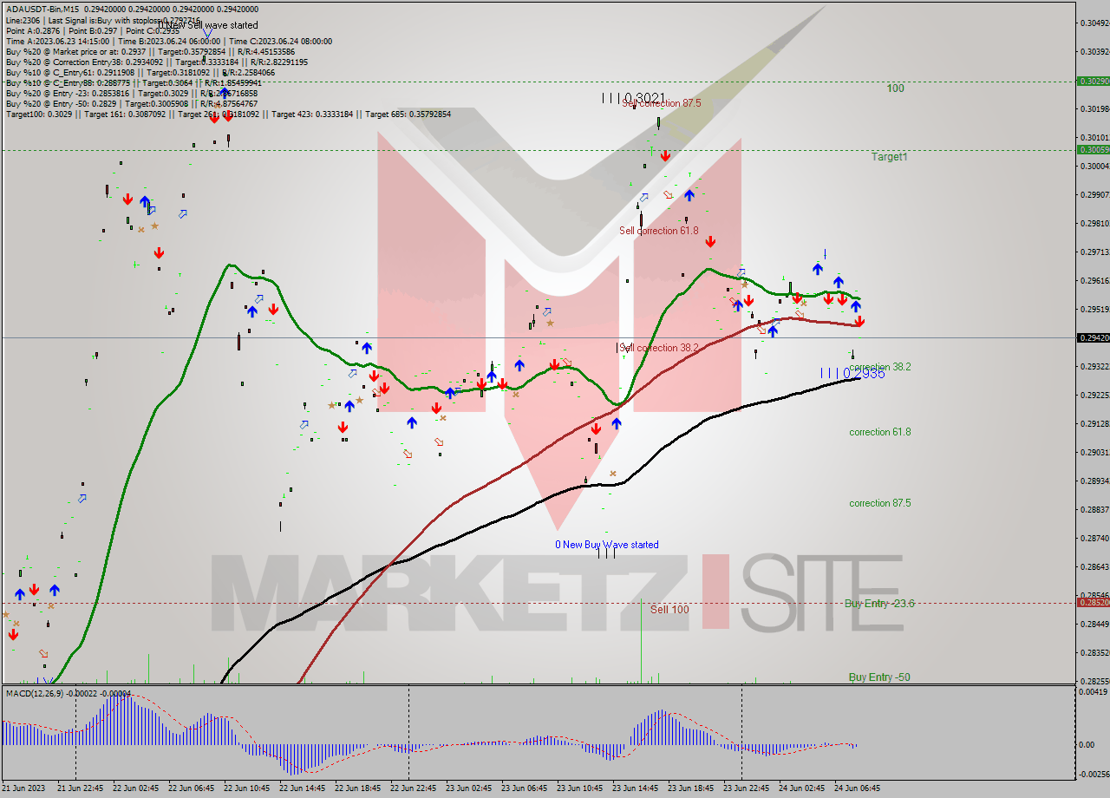
Task: Select the green 'correction 38.2' label
Action: click(880, 367)
